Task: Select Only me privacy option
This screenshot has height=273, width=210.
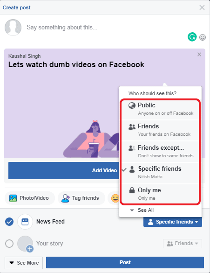Action: pyautogui.click(x=160, y=194)
